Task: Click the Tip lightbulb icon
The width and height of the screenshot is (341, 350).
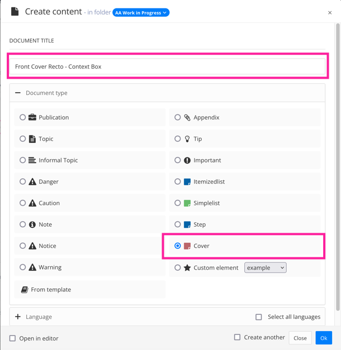Action: pyautogui.click(x=187, y=139)
